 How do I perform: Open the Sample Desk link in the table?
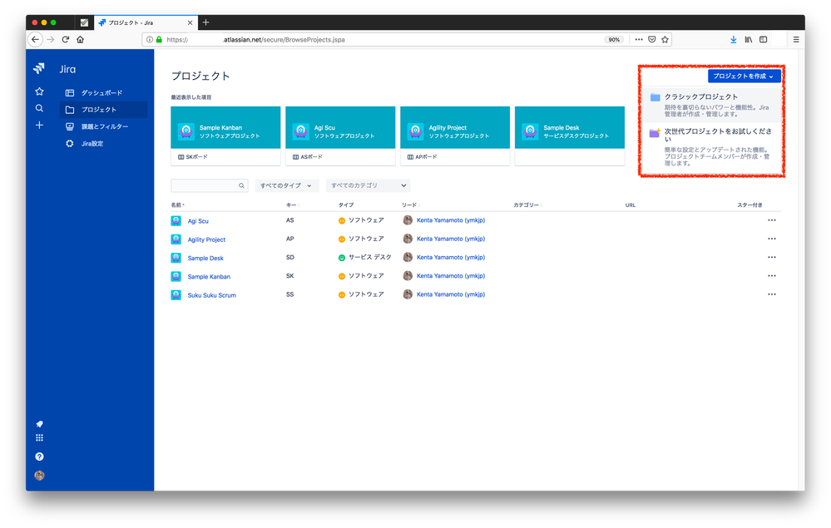tap(205, 259)
